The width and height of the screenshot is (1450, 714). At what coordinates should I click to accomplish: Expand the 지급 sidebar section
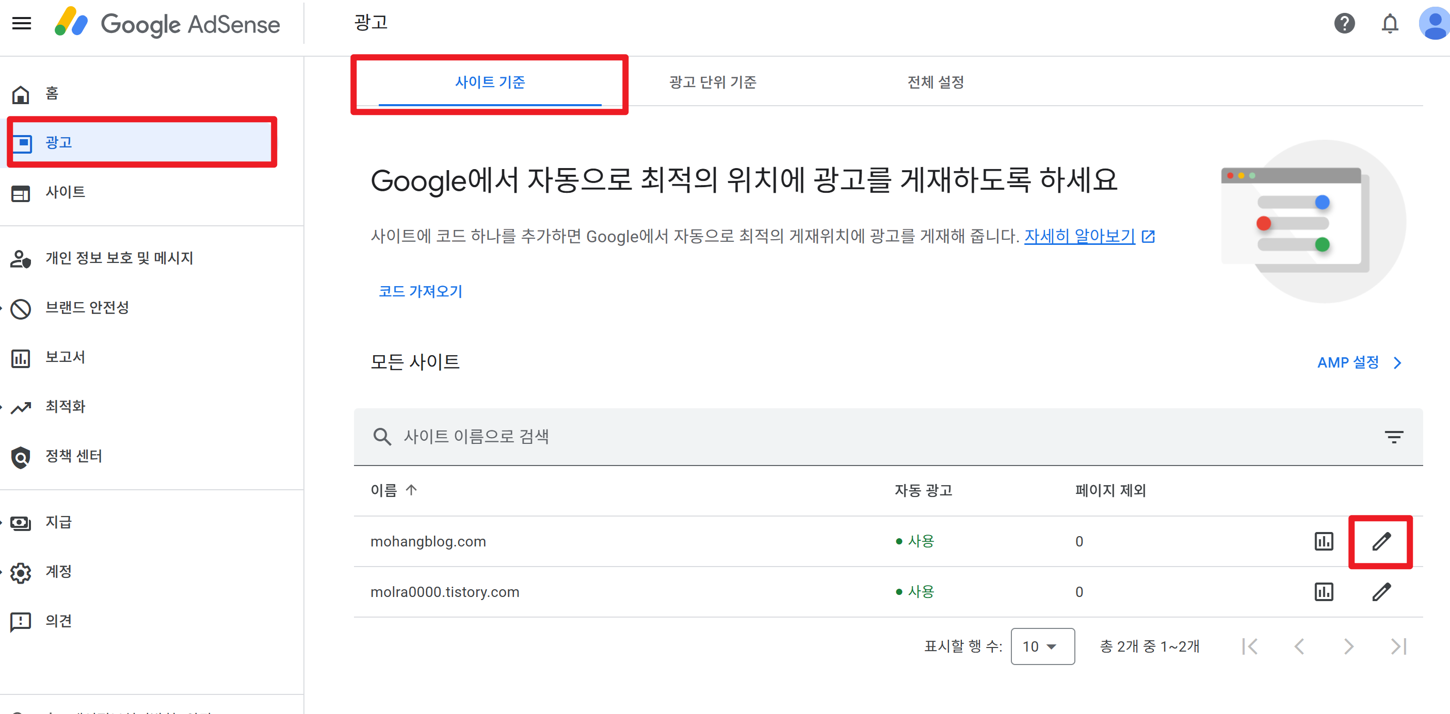(58, 522)
